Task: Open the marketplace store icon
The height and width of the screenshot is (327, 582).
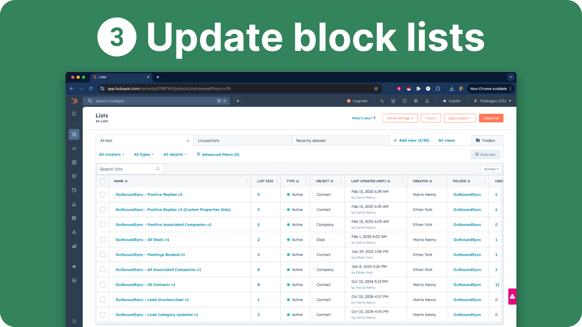Action: tap(393, 101)
